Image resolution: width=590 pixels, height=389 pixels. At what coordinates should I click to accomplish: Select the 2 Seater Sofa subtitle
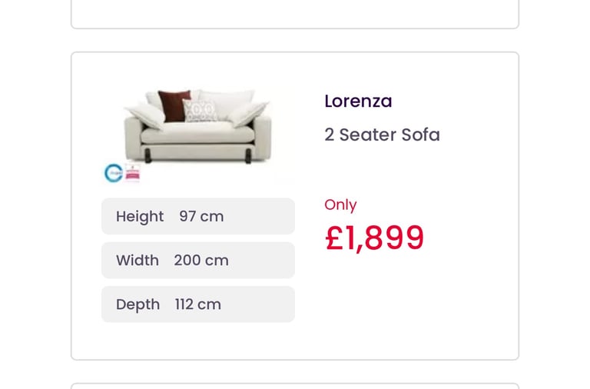(x=382, y=135)
